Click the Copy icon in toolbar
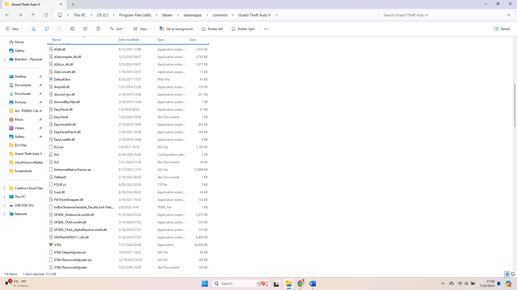517x290 pixels. (47, 29)
